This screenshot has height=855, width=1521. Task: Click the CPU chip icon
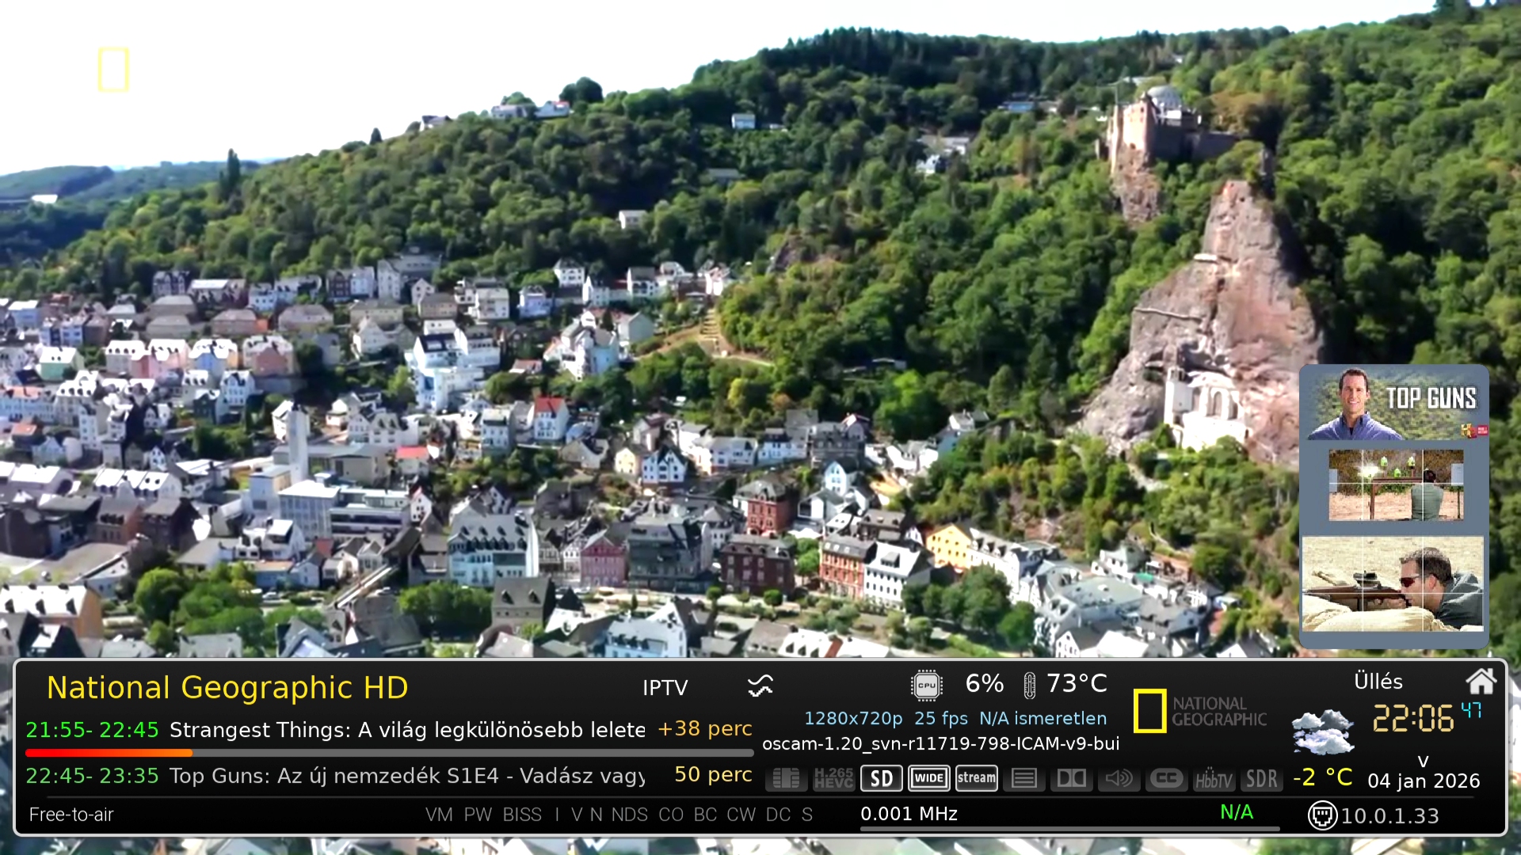click(x=926, y=685)
